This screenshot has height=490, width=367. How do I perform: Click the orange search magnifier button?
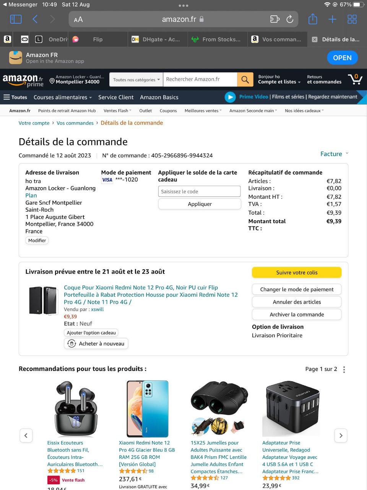(x=245, y=80)
